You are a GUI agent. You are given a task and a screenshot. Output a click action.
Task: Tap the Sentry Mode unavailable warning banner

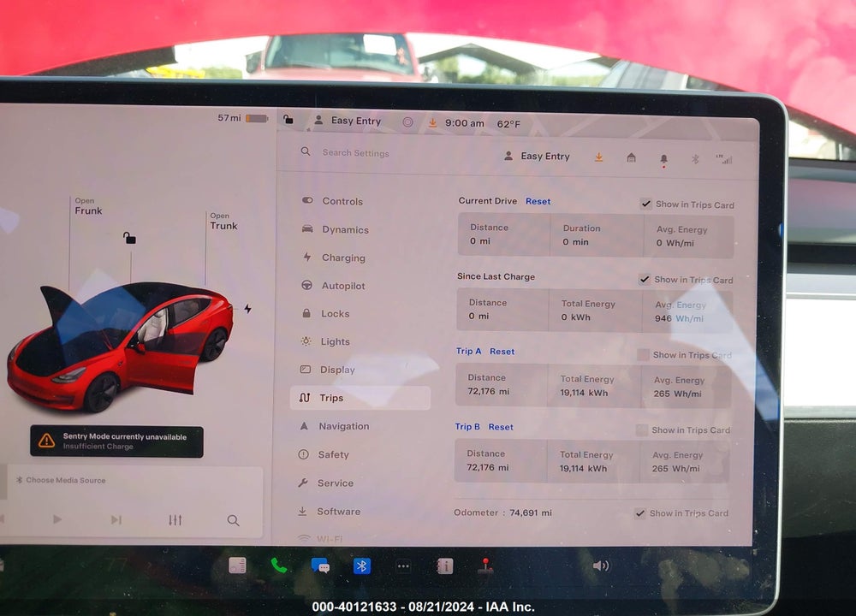tap(116, 441)
